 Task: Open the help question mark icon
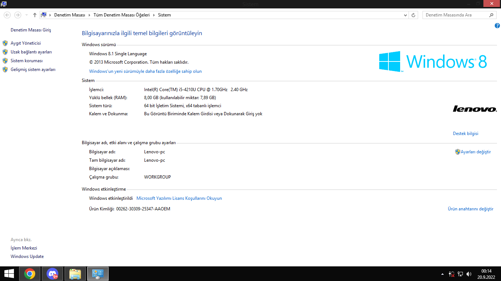point(497,26)
